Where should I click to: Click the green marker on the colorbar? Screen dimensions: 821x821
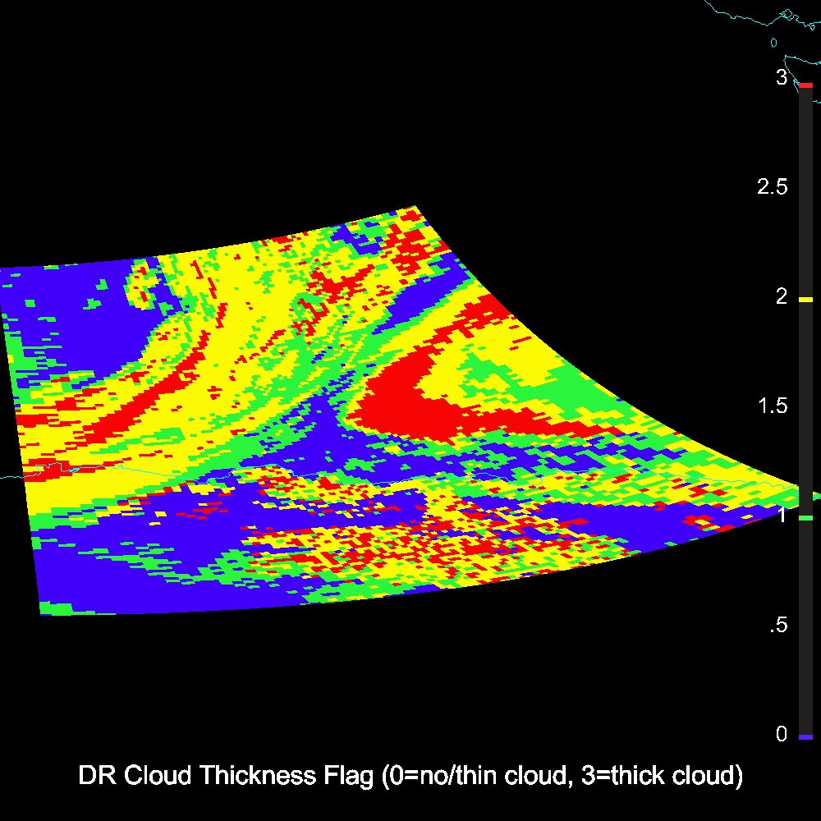(x=805, y=518)
